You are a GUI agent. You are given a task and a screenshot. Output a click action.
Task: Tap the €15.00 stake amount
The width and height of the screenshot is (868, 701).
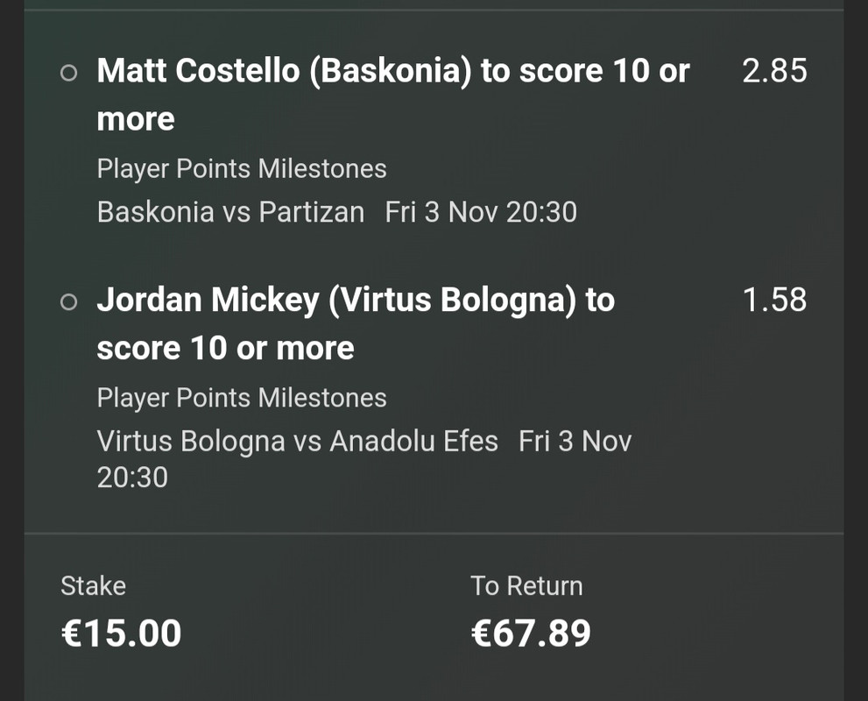point(121,633)
